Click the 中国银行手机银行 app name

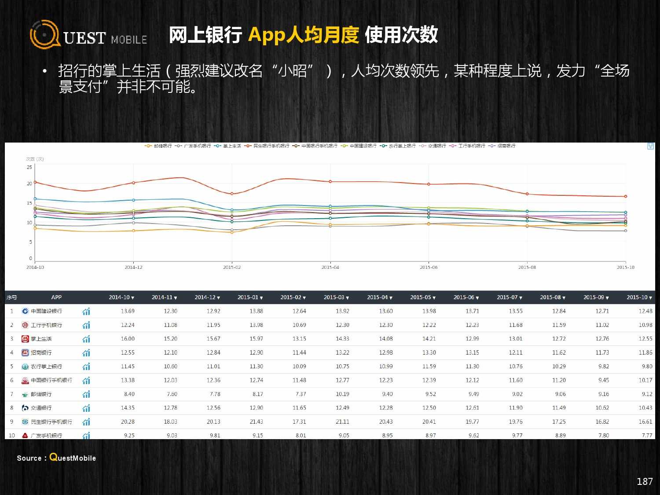51,380
